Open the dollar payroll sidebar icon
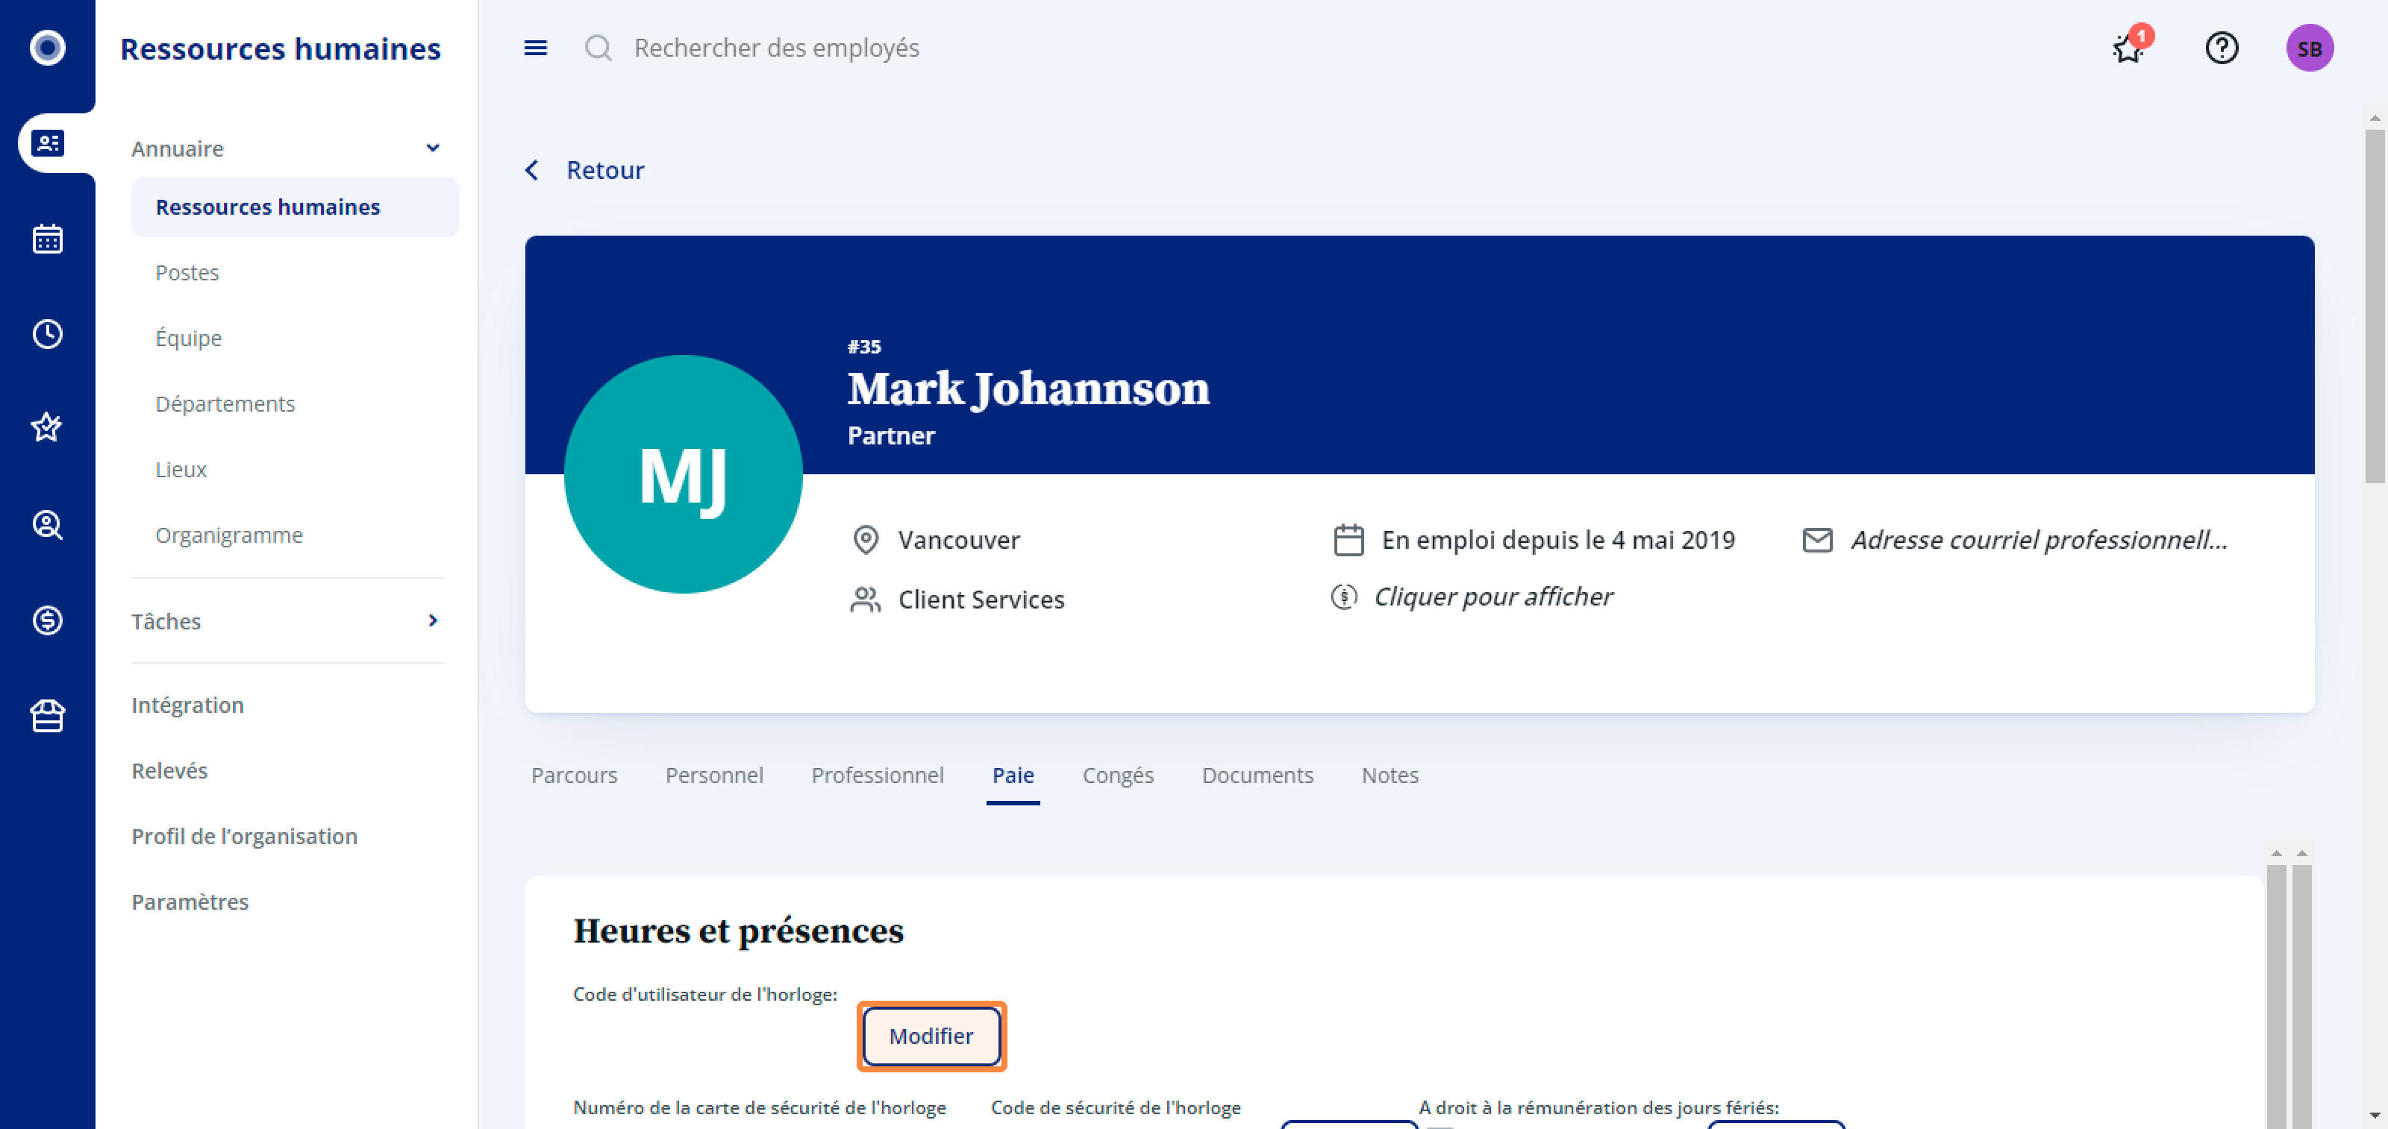 (x=47, y=620)
